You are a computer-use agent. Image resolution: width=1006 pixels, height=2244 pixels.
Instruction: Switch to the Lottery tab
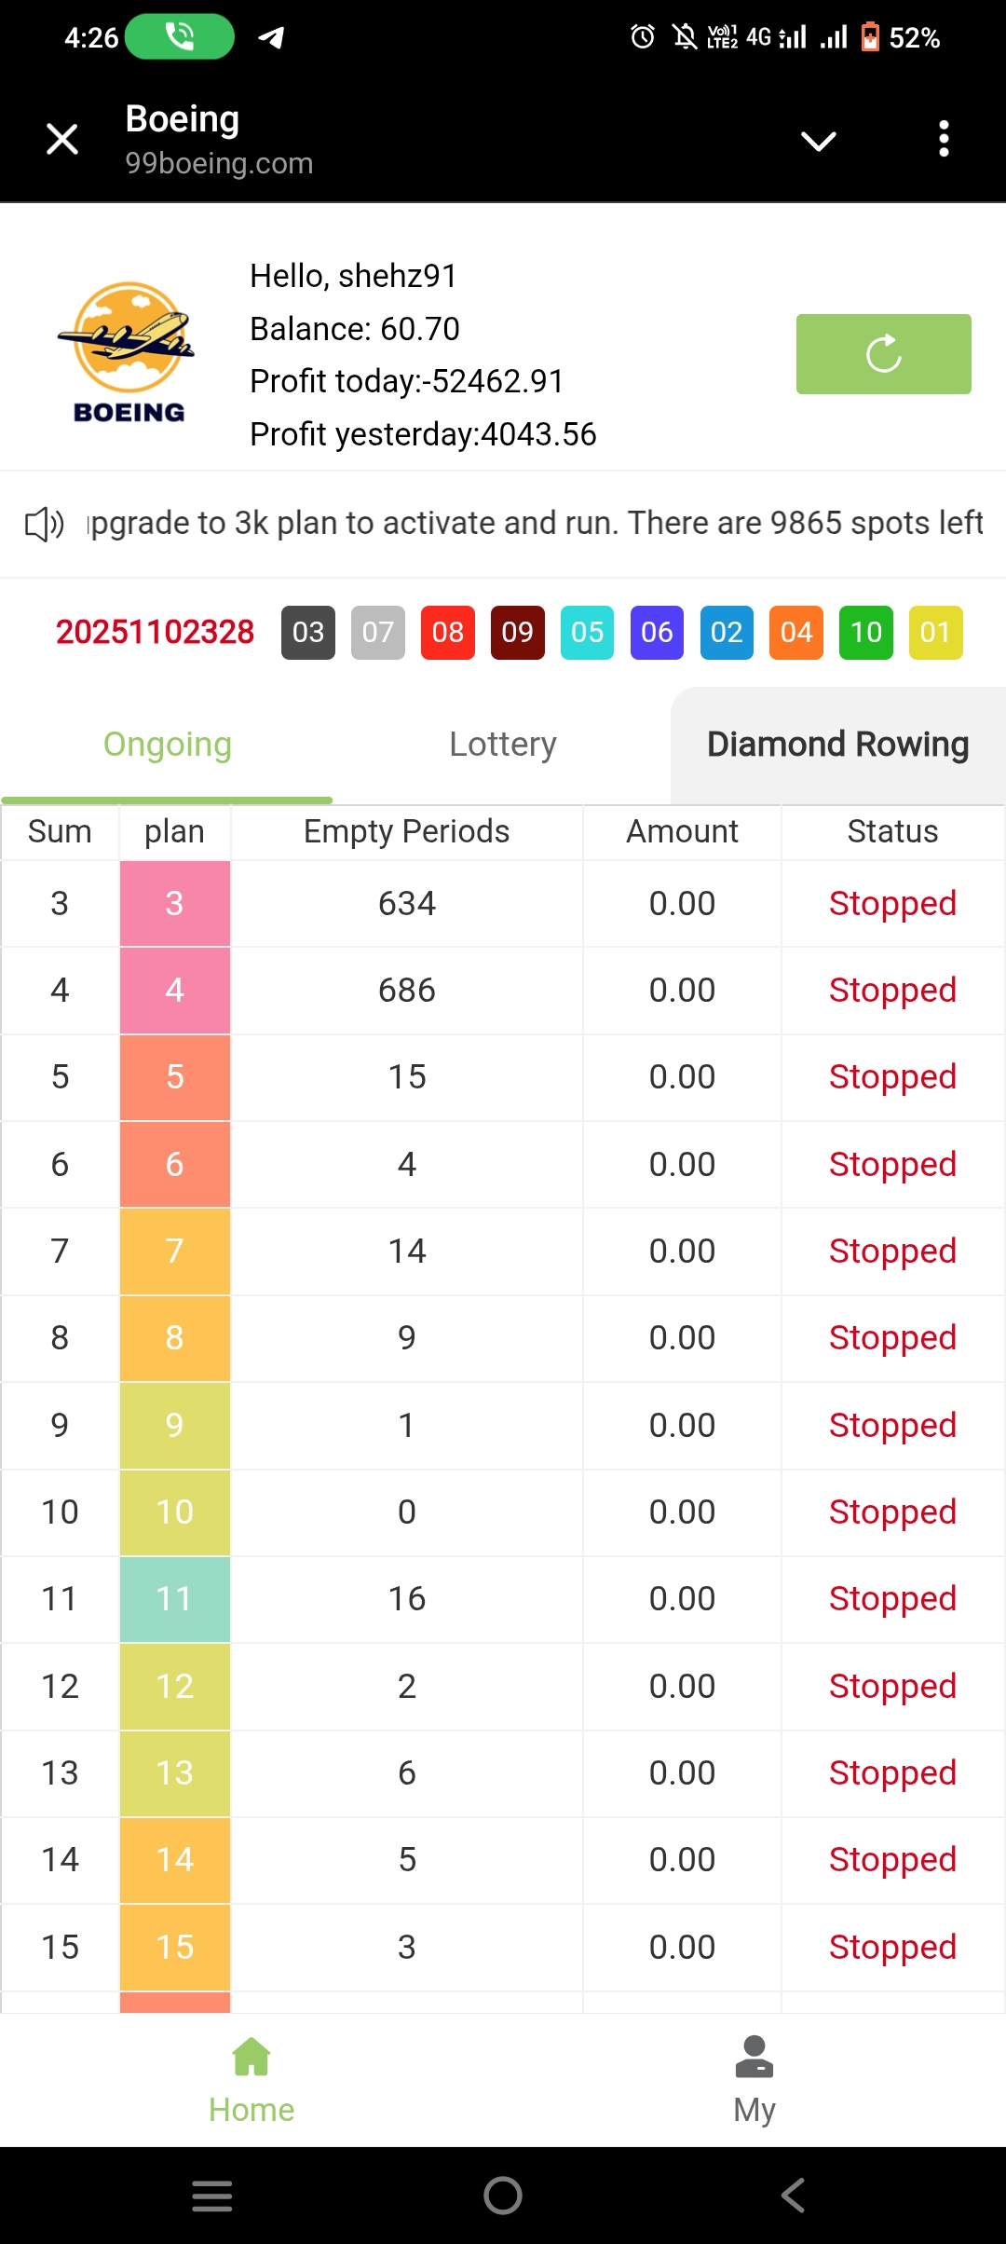coord(503,745)
